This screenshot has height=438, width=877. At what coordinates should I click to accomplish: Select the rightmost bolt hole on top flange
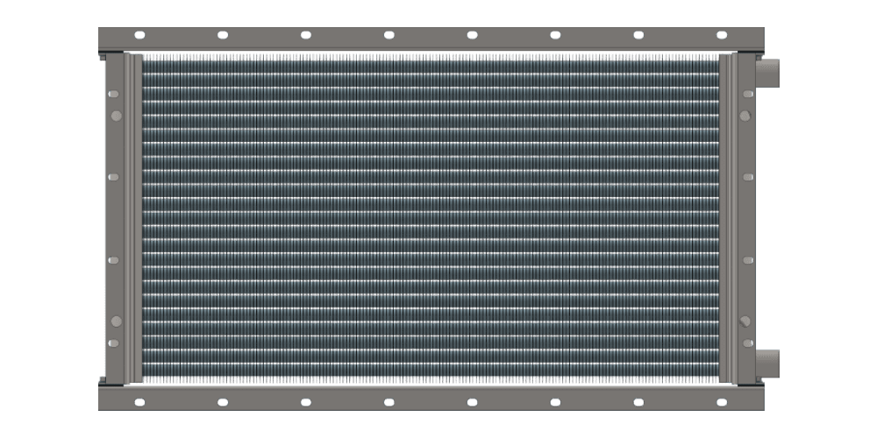coord(722,35)
